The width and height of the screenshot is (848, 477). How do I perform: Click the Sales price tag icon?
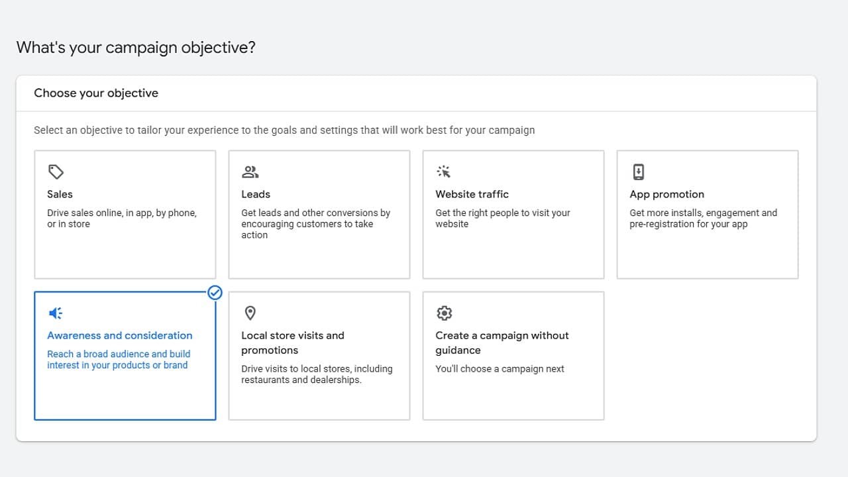point(56,172)
